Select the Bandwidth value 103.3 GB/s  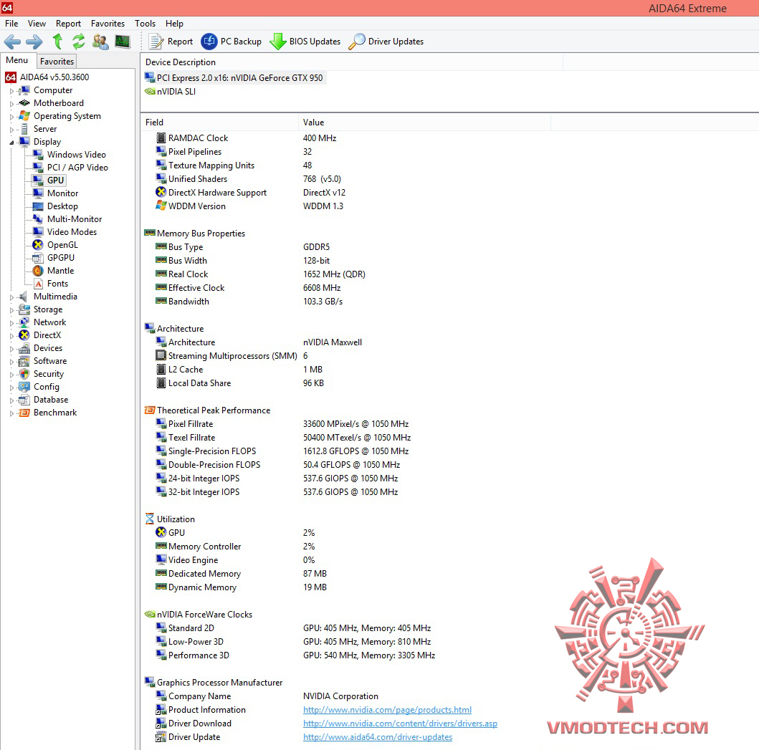tap(323, 302)
